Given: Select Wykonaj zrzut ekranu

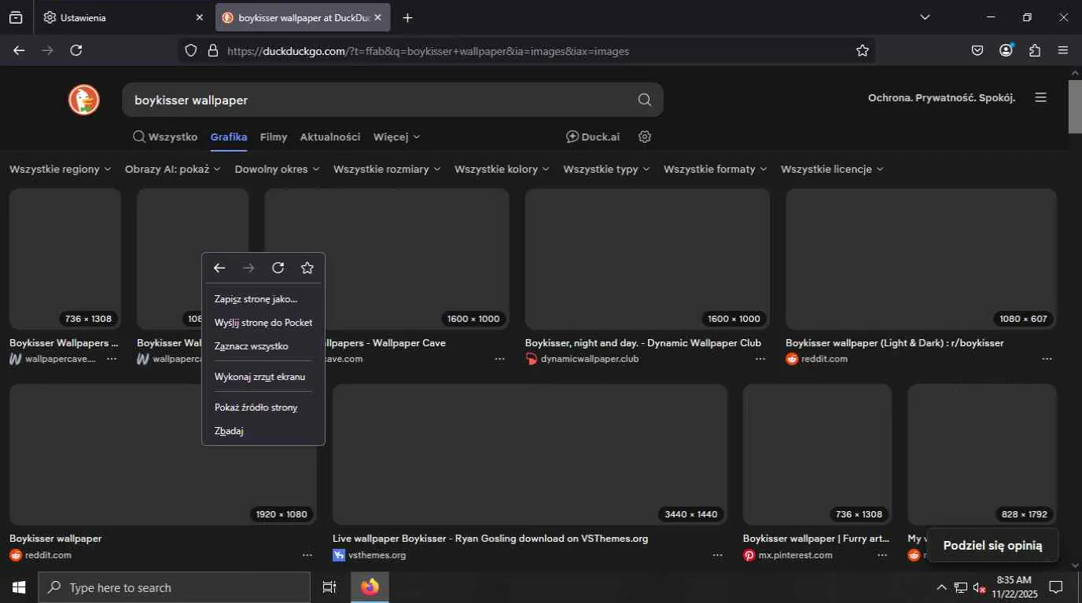Looking at the screenshot, I should pyautogui.click(x=263, y=377).
